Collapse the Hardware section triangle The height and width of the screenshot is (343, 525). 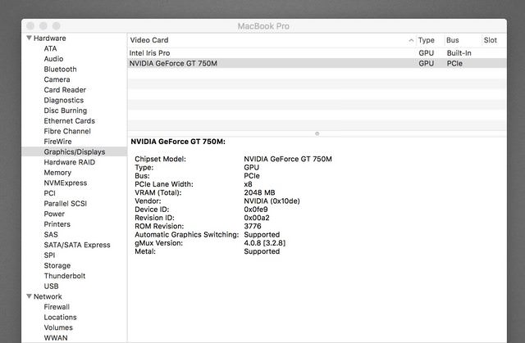coord(30,38)
